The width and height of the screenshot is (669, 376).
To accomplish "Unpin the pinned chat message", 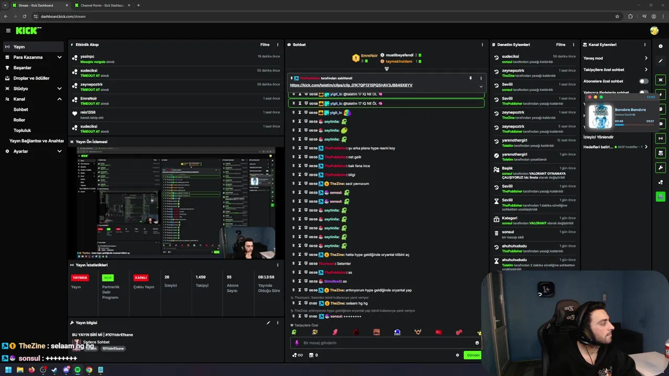I will [x=470, y=78].
